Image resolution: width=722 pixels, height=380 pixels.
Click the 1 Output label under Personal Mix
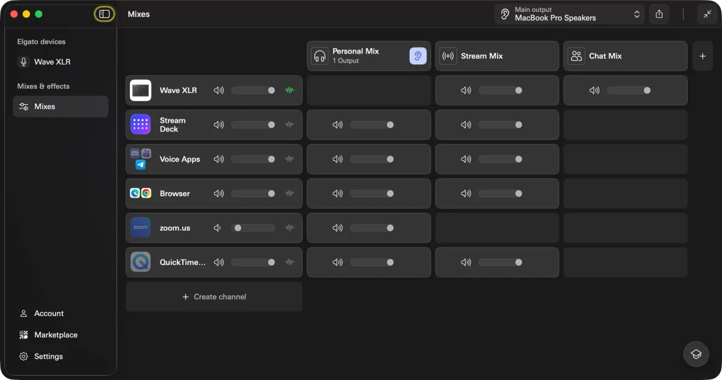(x=346, y=61)
